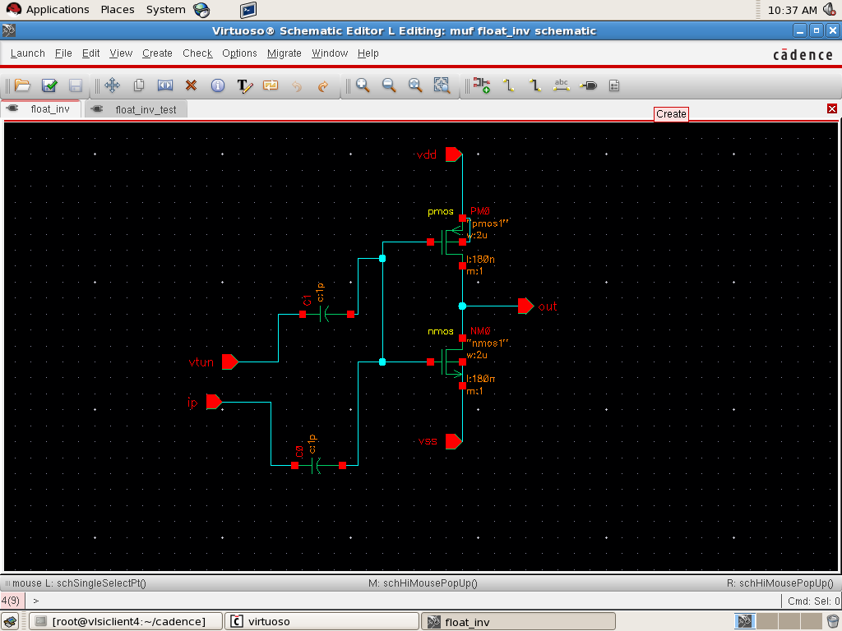The image size is (842, 631).
Task: Click the notes/report toolbar icon
Action: click(x=614, y=85)
